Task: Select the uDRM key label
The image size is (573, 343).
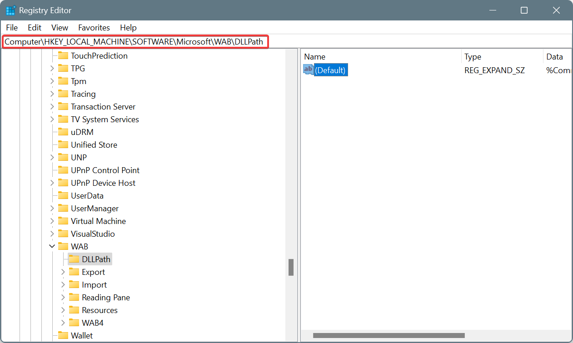Action: (82, 132)
